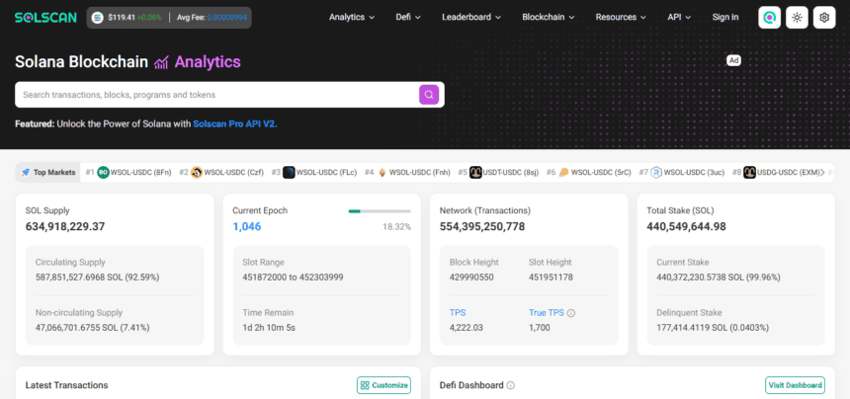850x399 pixels.
Task: Click slot height 451951178
Action: (x=551, y=278)
